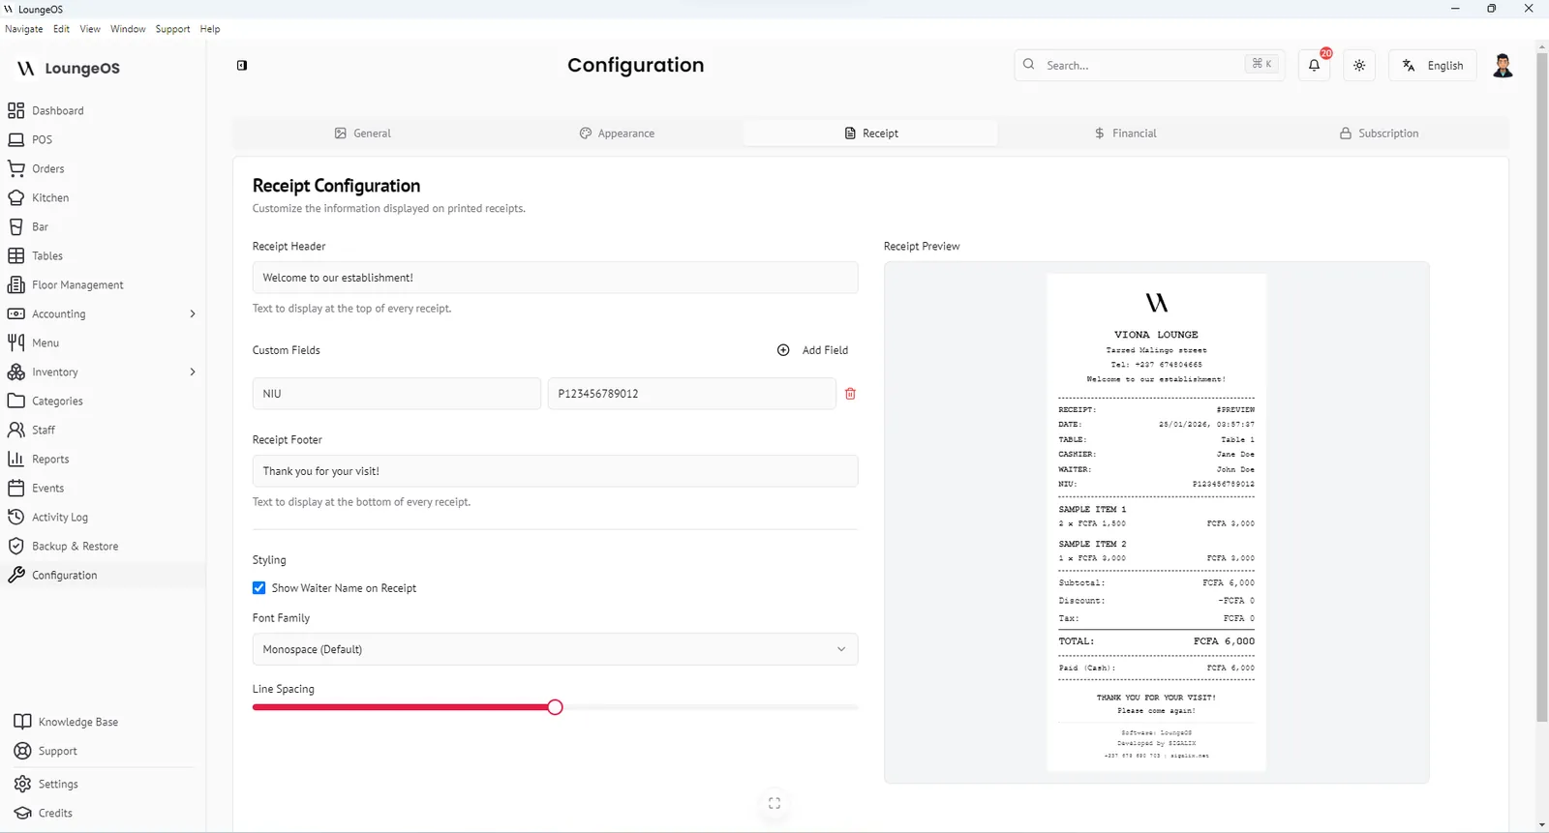Open the English language selector
Image resolution: width=1549 pixels, height=833 pixels.
(1432, 65)
